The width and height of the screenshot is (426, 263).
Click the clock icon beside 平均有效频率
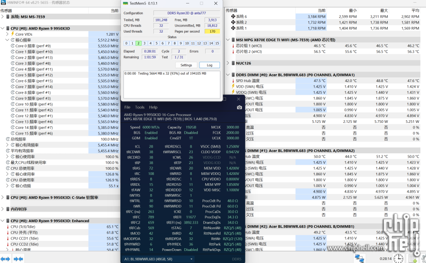(8, 151)
